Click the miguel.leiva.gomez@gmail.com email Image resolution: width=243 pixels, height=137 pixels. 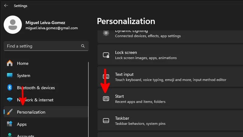[x=52, y=28]
